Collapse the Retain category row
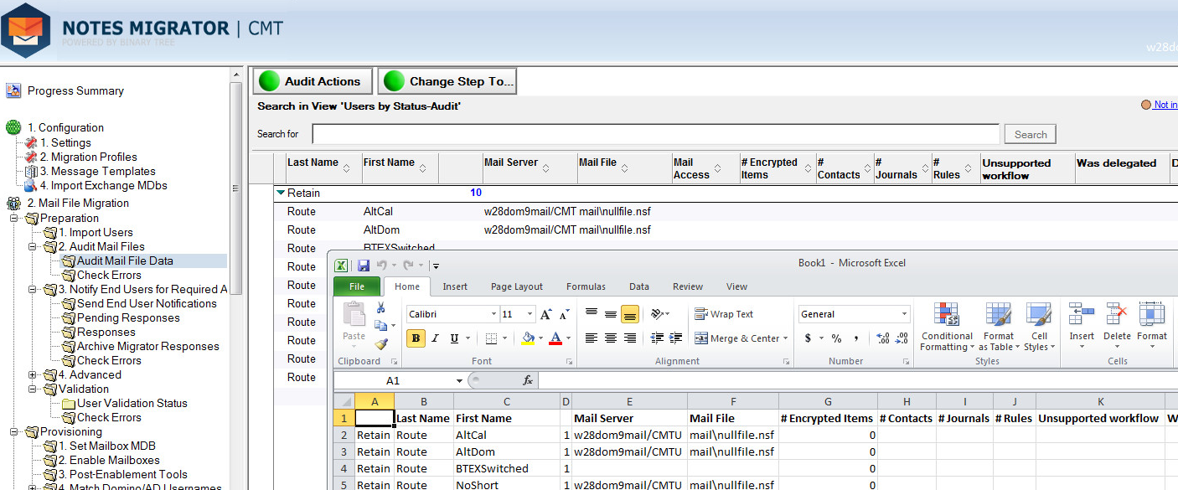 tap(281, 193)
